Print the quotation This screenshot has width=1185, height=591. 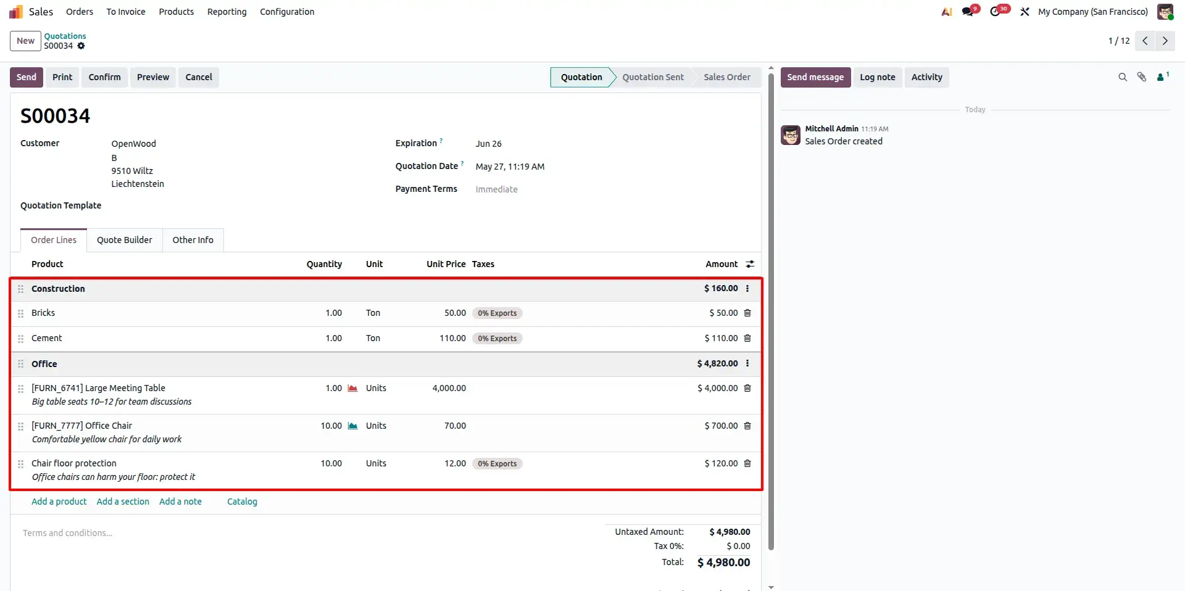click(x=62, y=77)
